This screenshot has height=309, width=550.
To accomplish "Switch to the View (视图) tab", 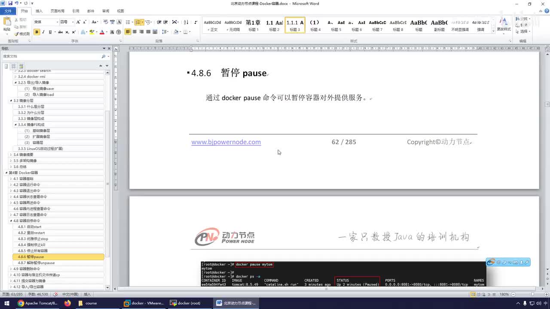I will tap(120, 11).
